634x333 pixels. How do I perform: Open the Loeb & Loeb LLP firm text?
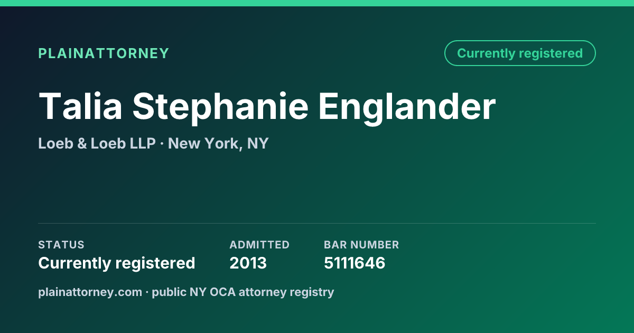[97, 143]
